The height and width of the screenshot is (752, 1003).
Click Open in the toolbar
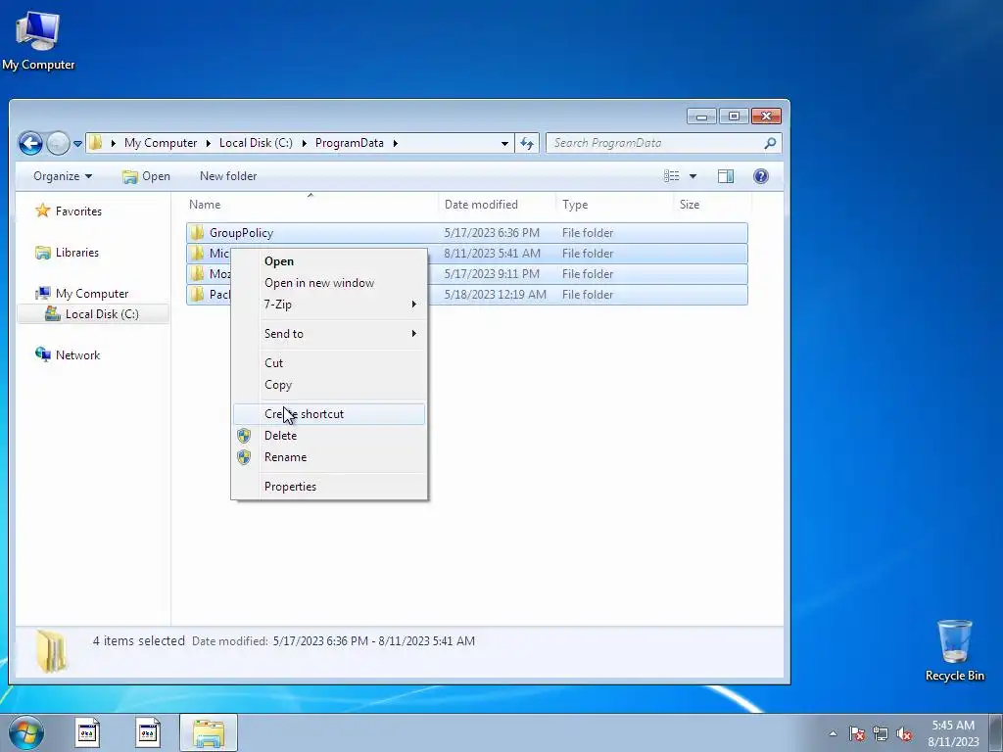tap(147, 176)
